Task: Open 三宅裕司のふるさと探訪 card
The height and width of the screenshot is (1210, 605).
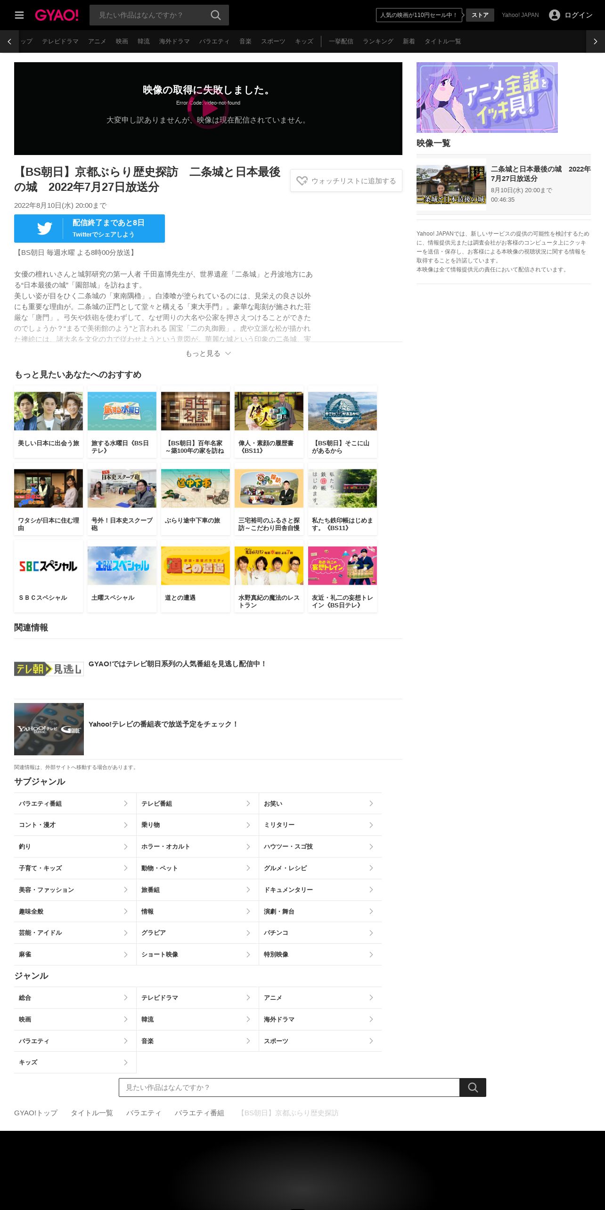Action: 269,499
